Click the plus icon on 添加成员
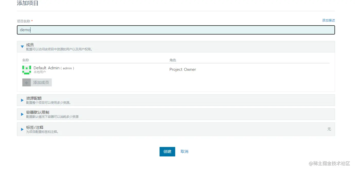 click(26, 83)
